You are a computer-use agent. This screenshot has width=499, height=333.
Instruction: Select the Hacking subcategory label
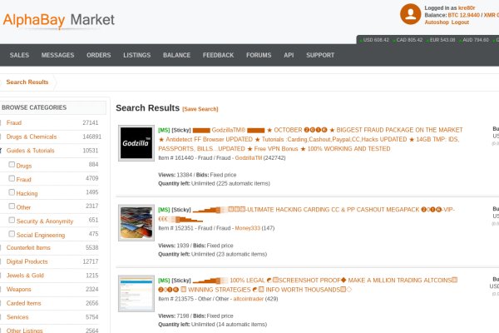(27, 193)
